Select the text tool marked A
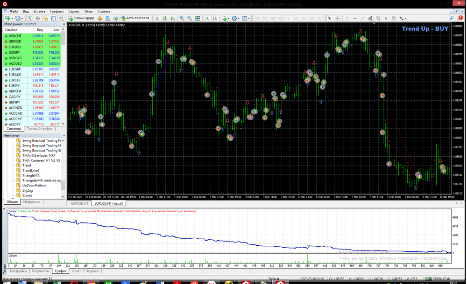The height and width of the screenshot is (284, 467). [386, 18]
